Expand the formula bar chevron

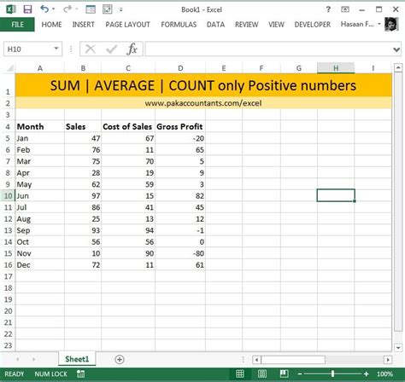coord(396,49)
